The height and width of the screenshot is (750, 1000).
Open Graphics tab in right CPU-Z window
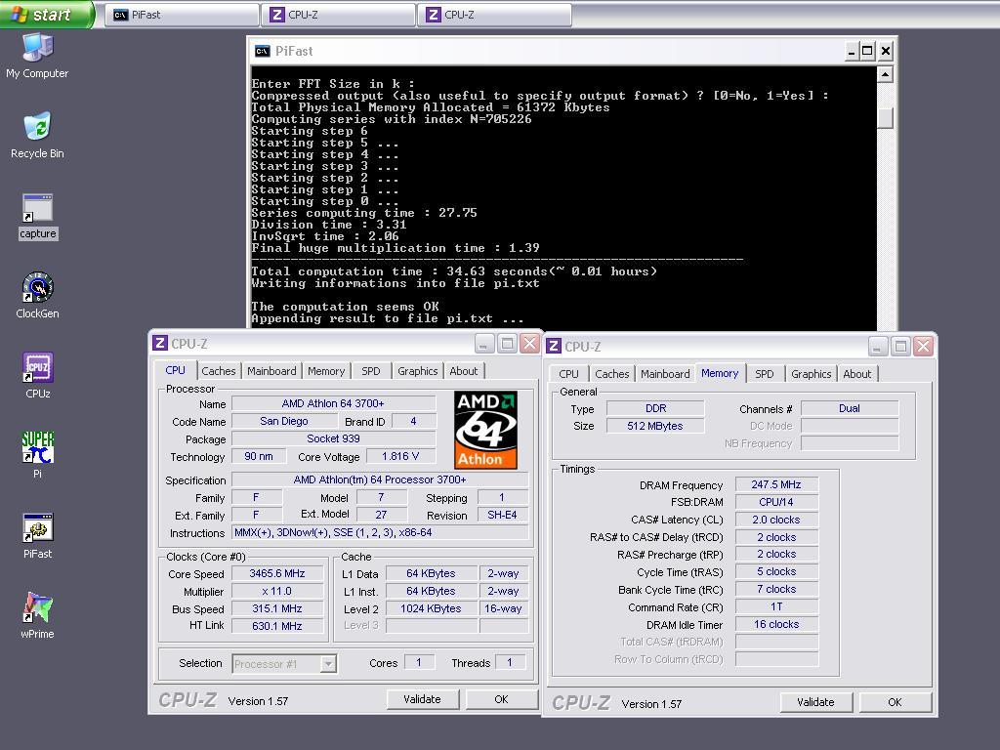click(x=812, y=374)
